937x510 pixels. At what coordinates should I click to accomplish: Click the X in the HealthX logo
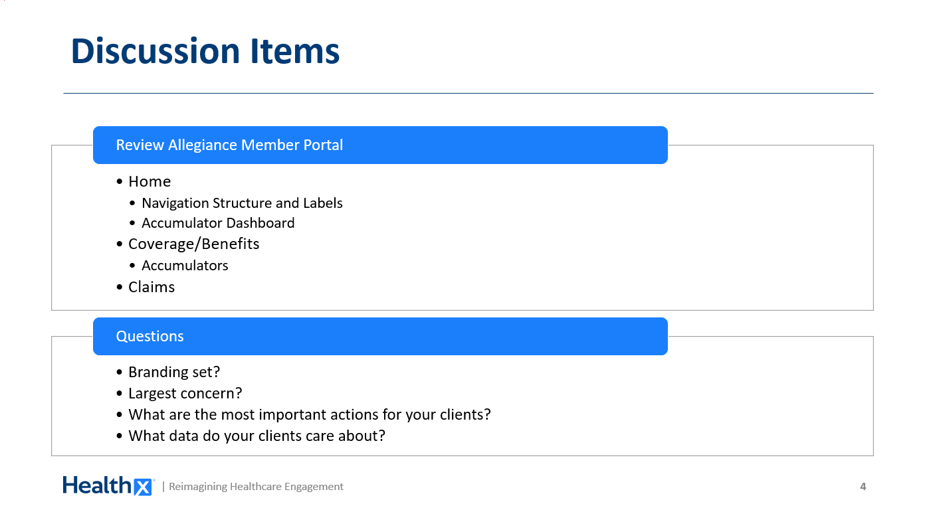[143, 487]
